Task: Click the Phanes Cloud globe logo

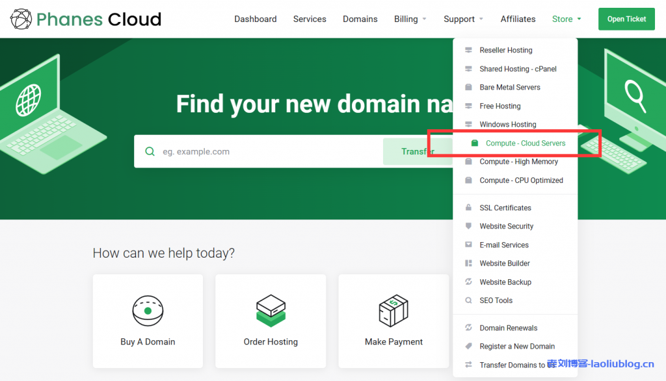Action: click(x=21, y=19)
